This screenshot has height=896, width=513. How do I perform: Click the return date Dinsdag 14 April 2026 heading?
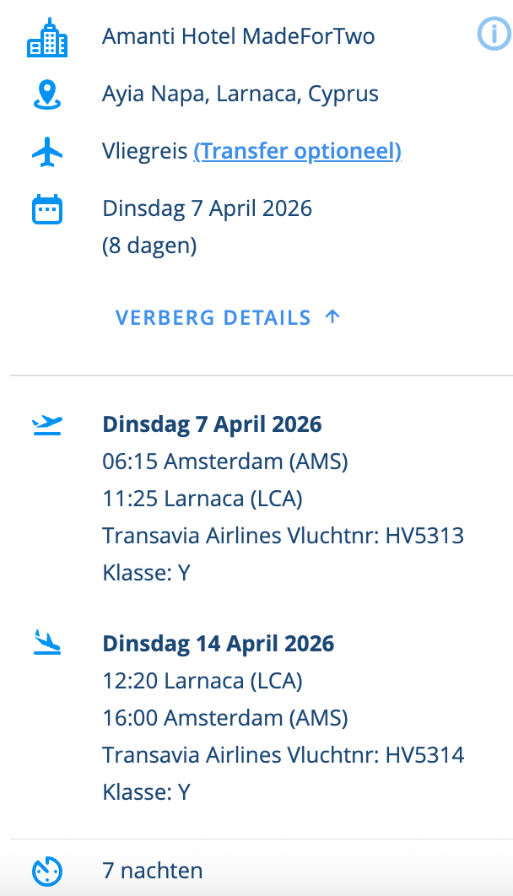pos(218,644)
